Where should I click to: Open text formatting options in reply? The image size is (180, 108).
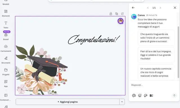tap(151, 96)
